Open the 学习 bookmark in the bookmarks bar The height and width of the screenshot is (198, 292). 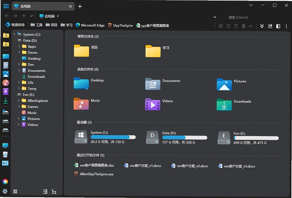(67, 25)
